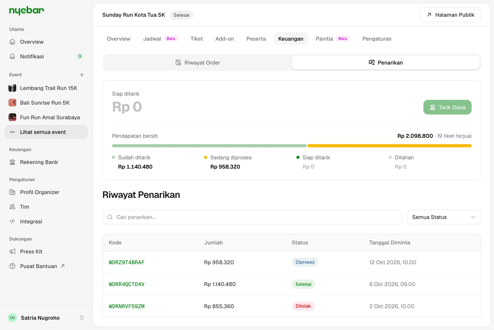Open the Tiket tab
Viewport: 494px width, 330px height.
tap(197, 39)
